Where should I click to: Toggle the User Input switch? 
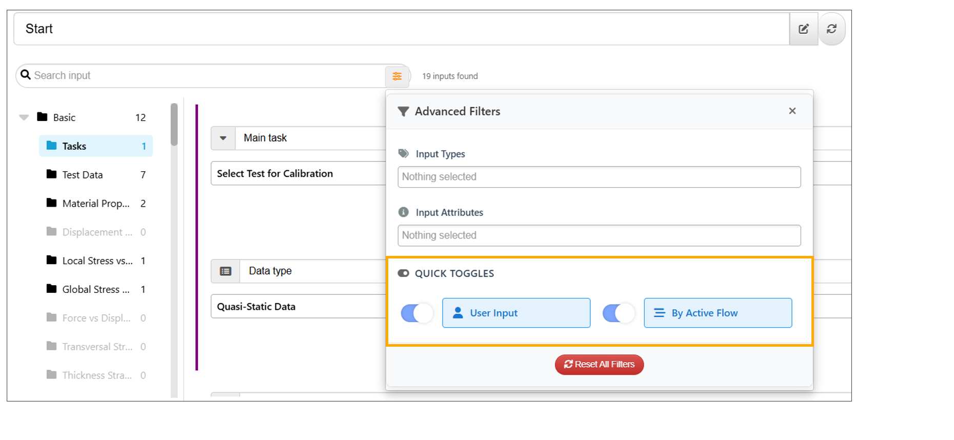coord(416,313)
